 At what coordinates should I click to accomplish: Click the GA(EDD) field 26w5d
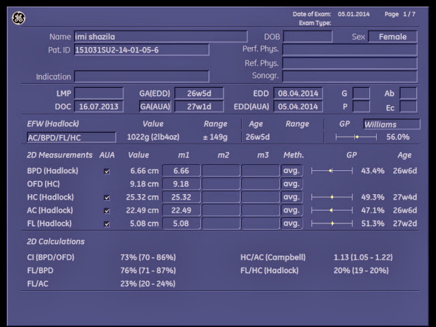tap(199, 93)
